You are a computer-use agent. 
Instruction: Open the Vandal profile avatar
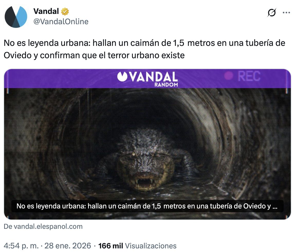16,17
